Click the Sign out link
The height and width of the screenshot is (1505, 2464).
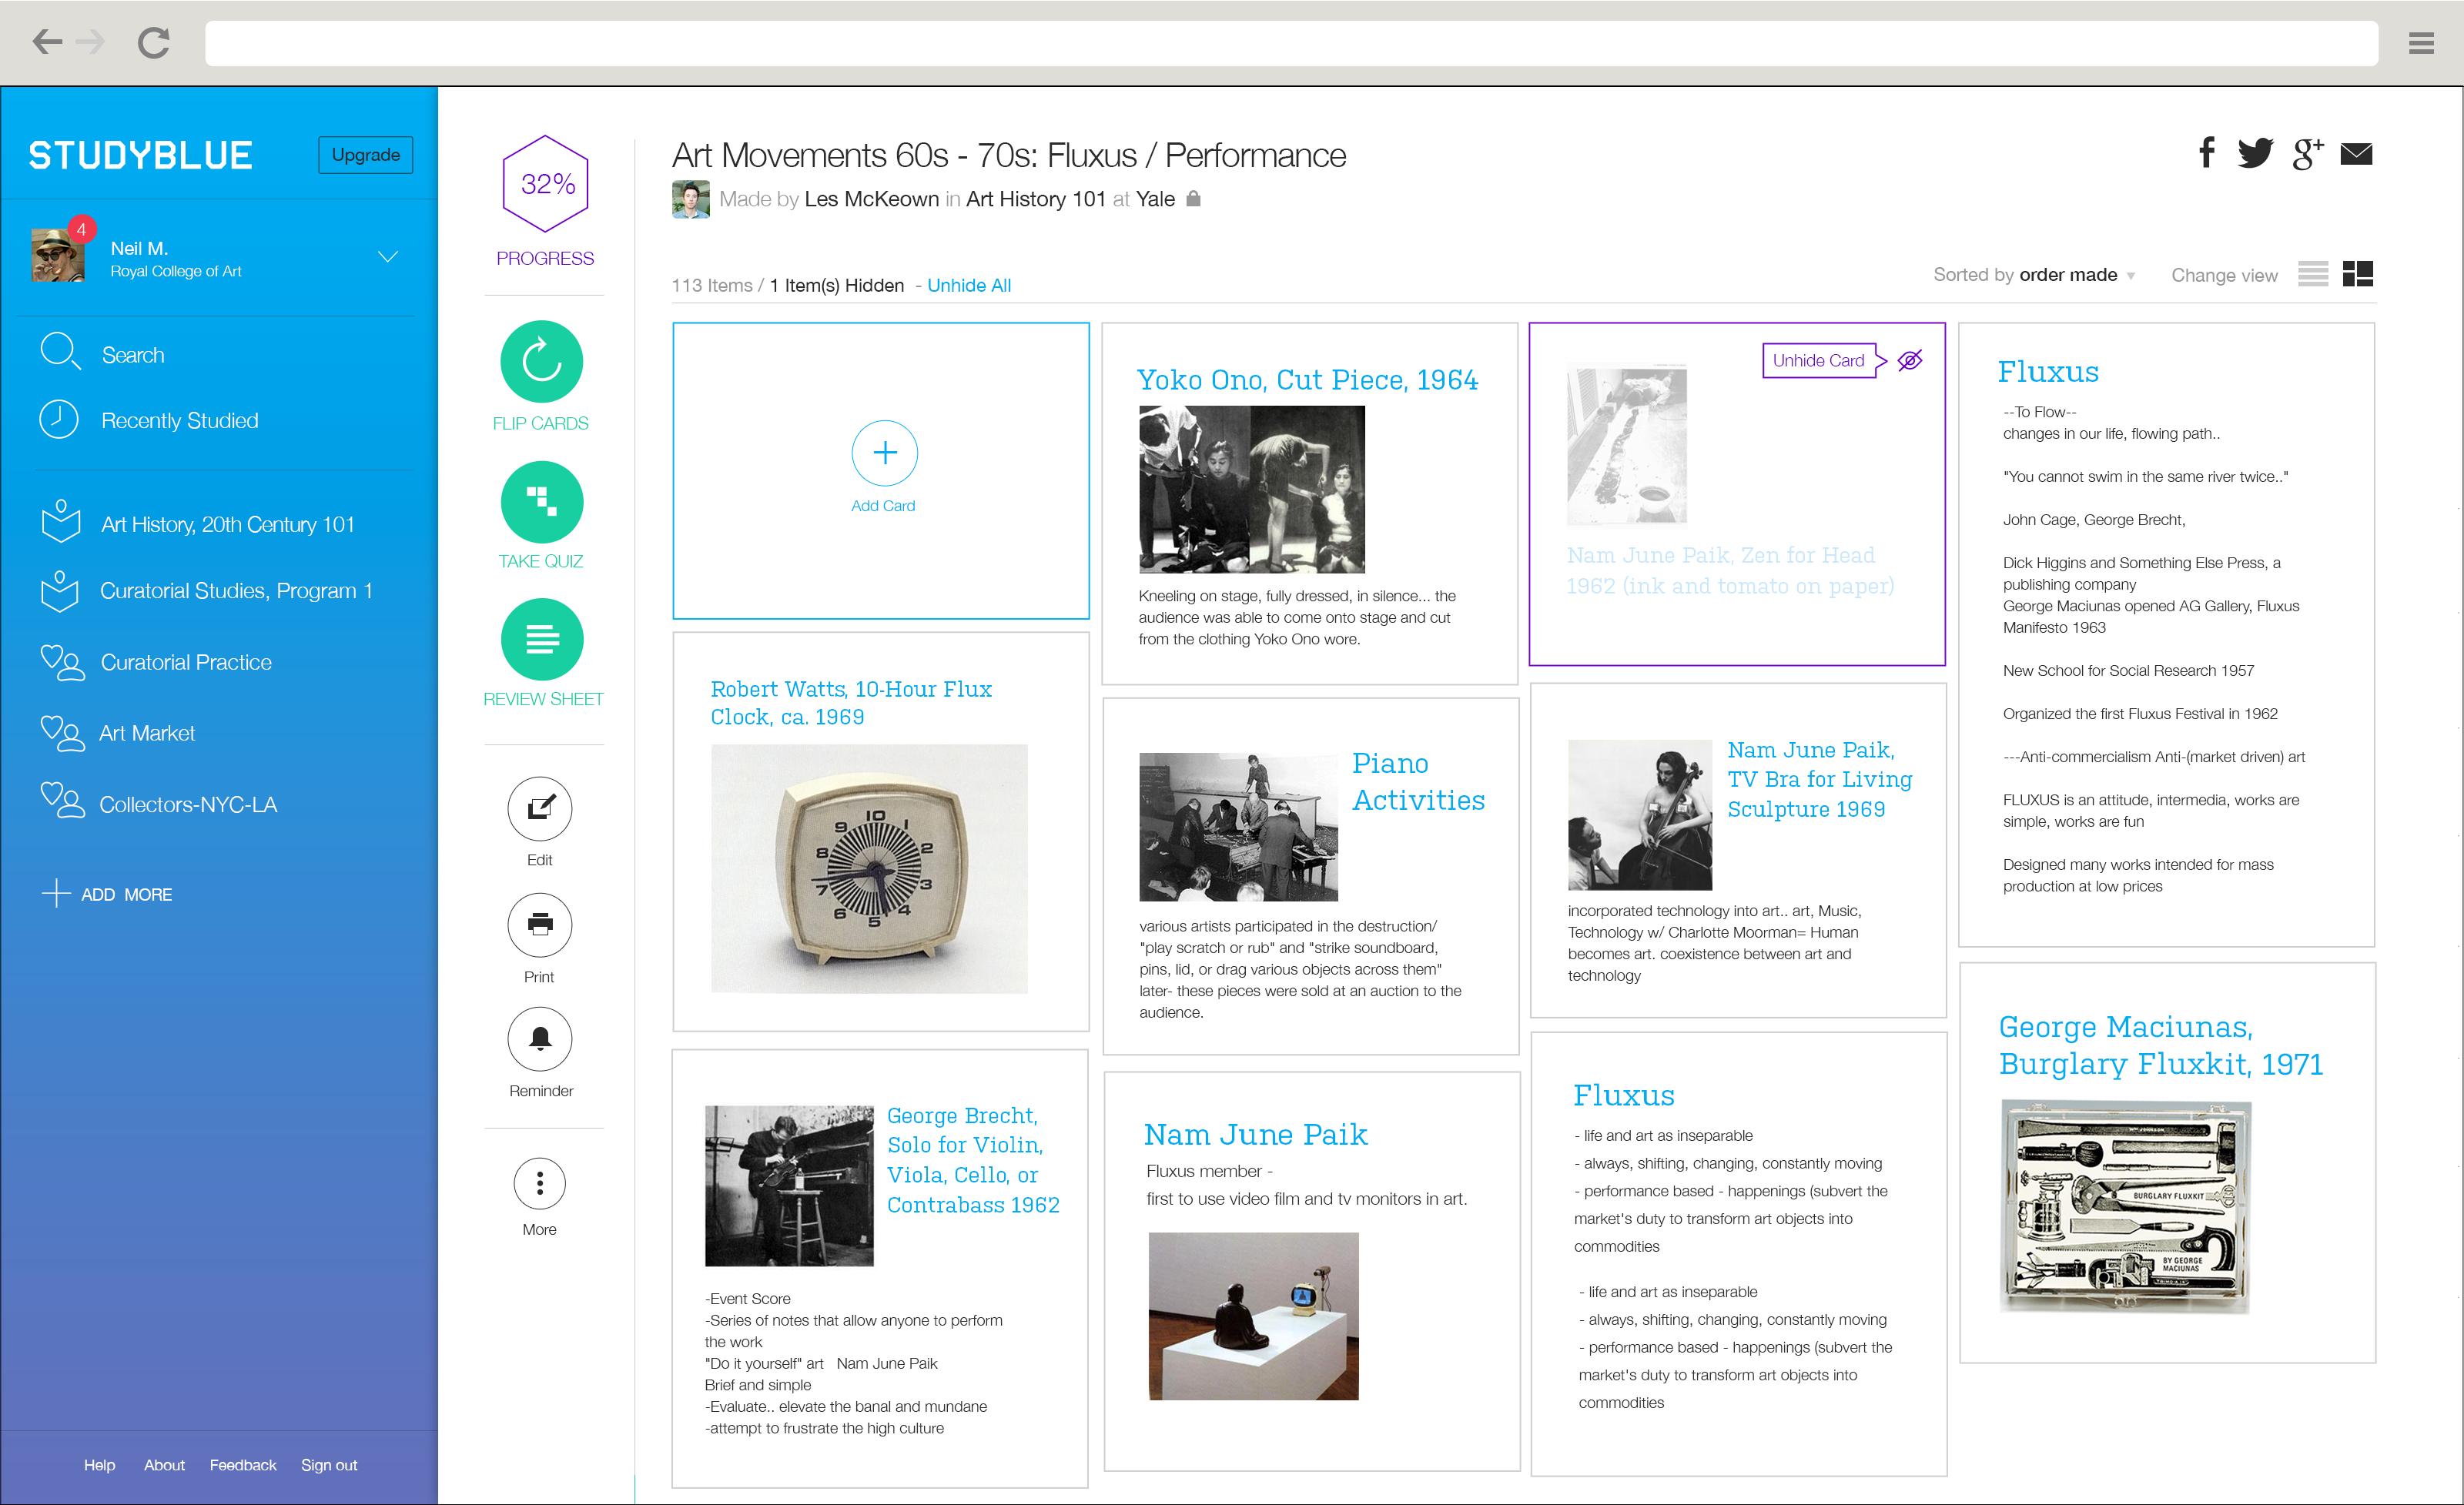pos(329,1465)
